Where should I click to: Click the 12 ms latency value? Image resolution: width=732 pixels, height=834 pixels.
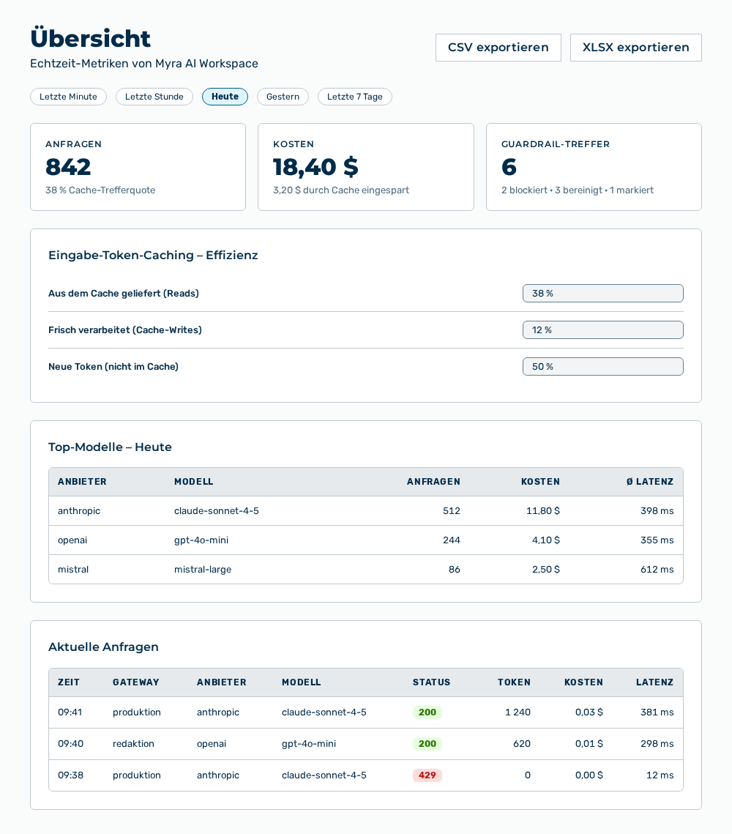pyautogui.click(x=660, y=775)
